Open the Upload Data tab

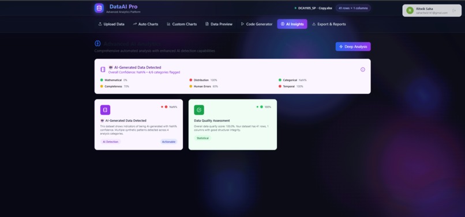tap(111, 24)
